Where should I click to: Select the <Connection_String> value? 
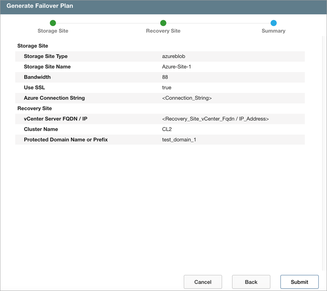pyautogui.click(x=187, y=98)
